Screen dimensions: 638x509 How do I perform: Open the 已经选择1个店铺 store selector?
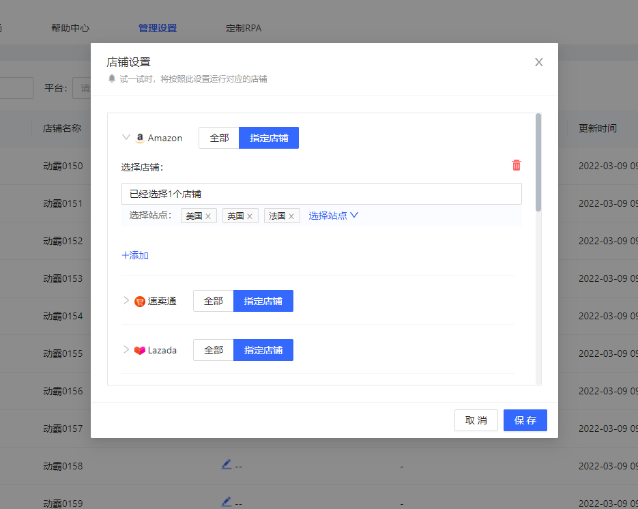pyautogui.click(x=321, y=194)
